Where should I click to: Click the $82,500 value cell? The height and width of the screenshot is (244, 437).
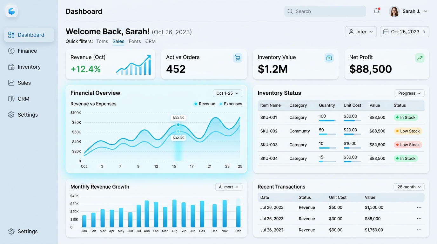(377, 145)
